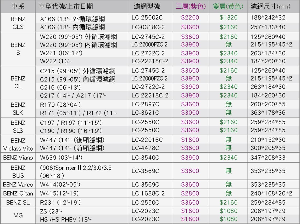This screenshot has width=300, height=224.
Task: Click the size 210*152*30
Action: (268, 140)
